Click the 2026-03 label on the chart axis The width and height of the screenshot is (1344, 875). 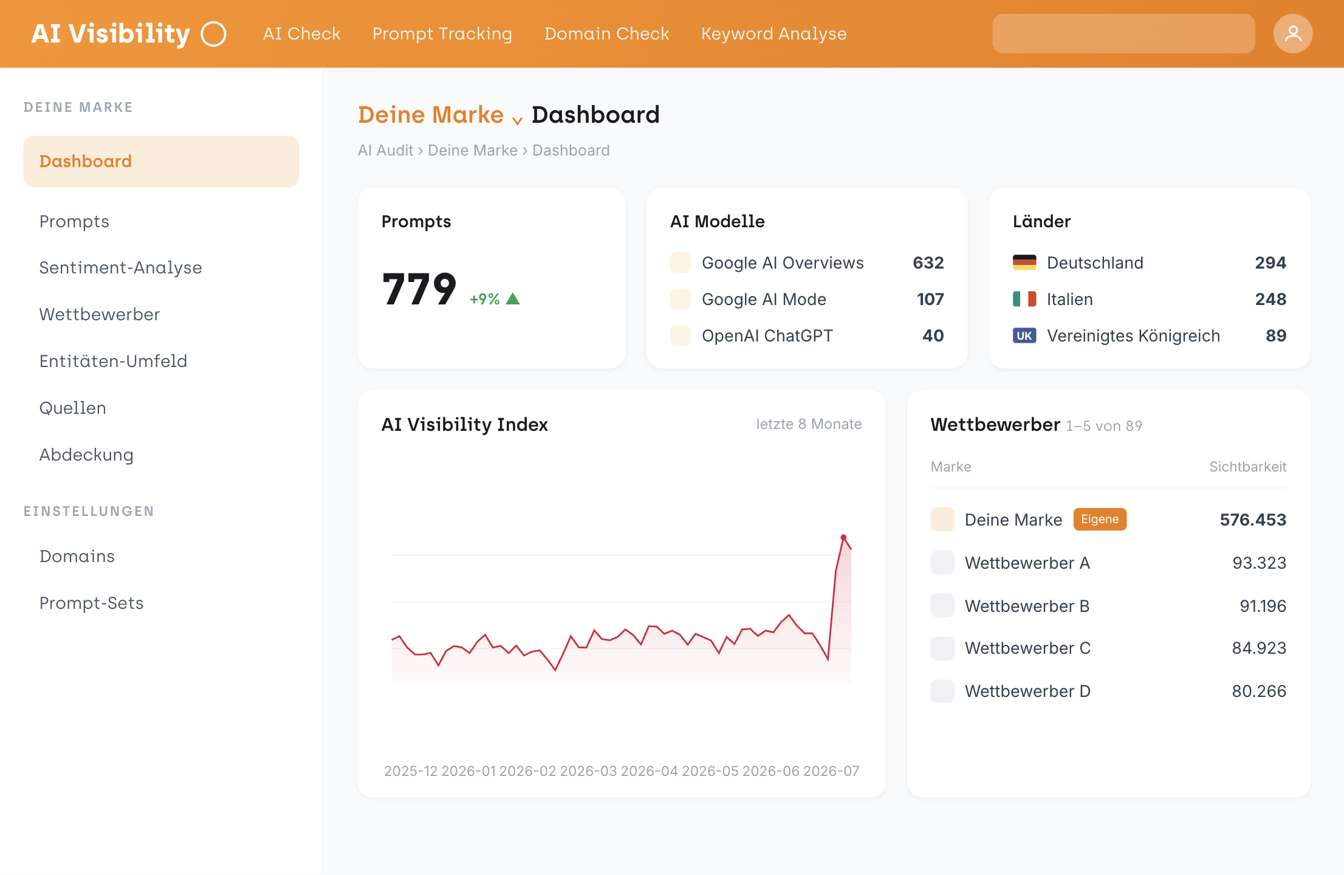tap(588, 771)
